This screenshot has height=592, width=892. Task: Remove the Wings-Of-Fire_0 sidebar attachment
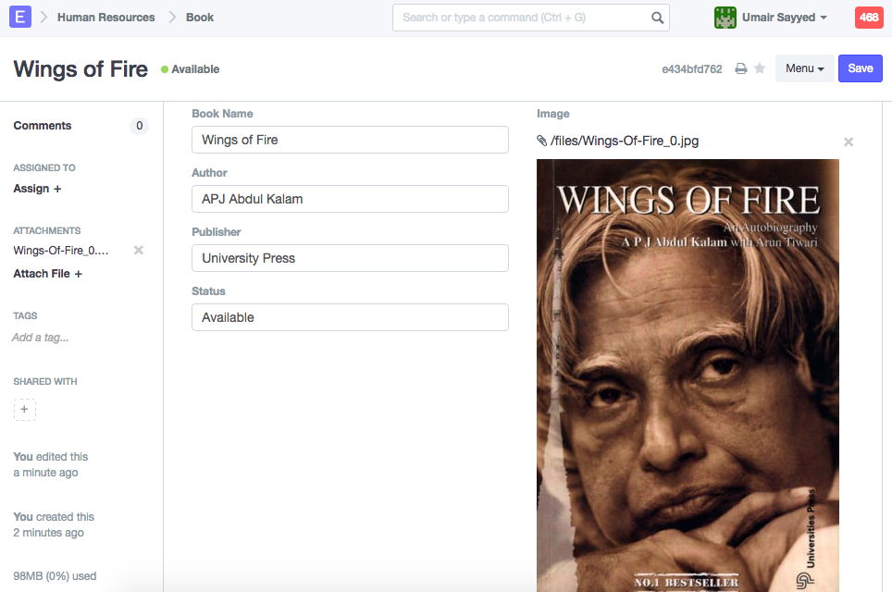point(138,251)
